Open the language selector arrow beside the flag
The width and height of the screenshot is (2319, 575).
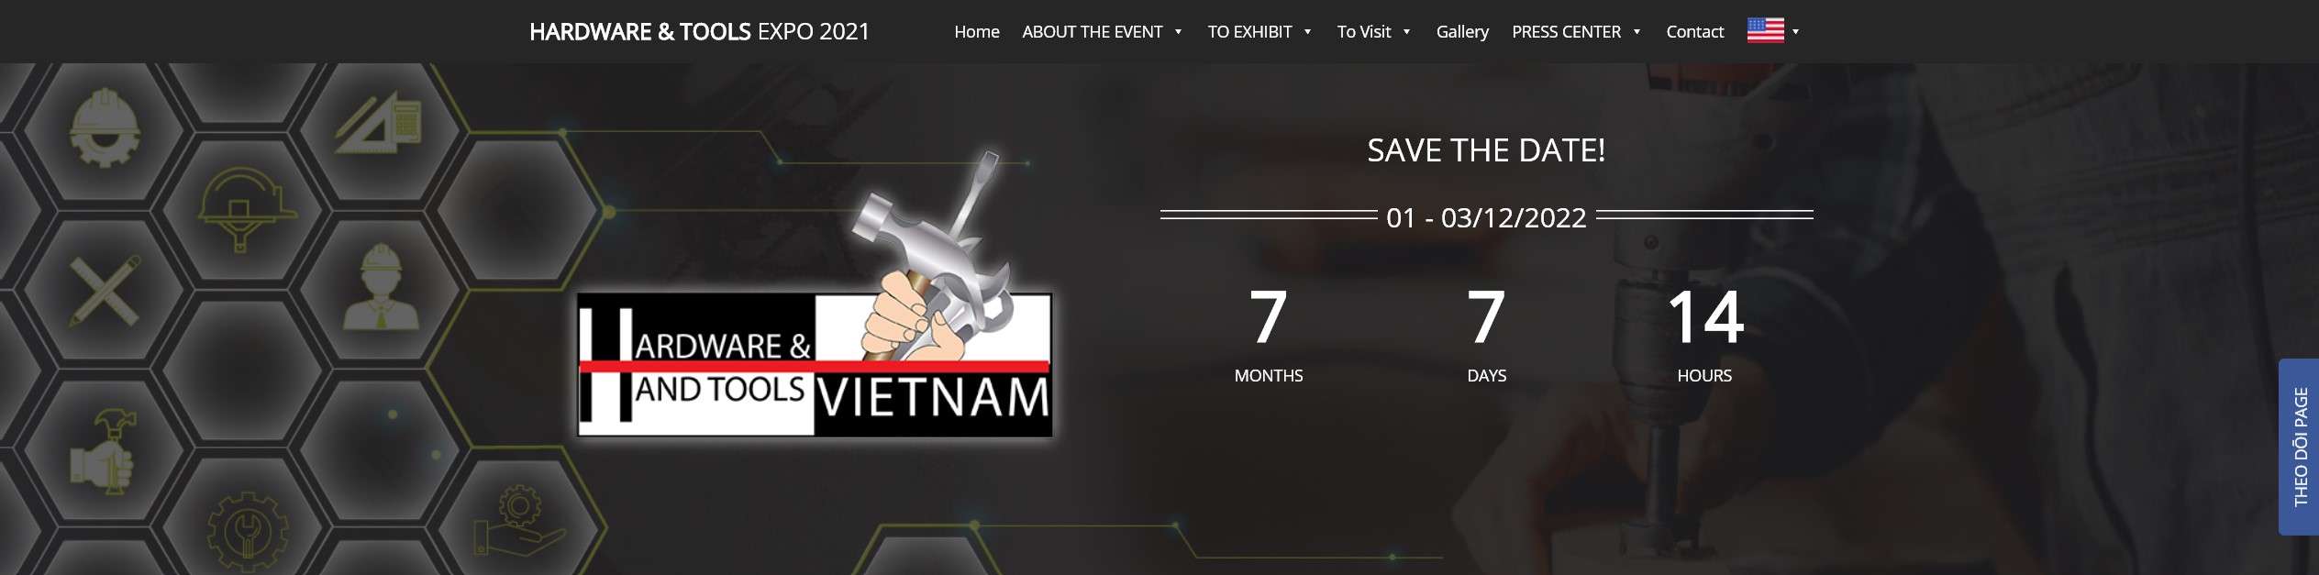[1795, 32]
